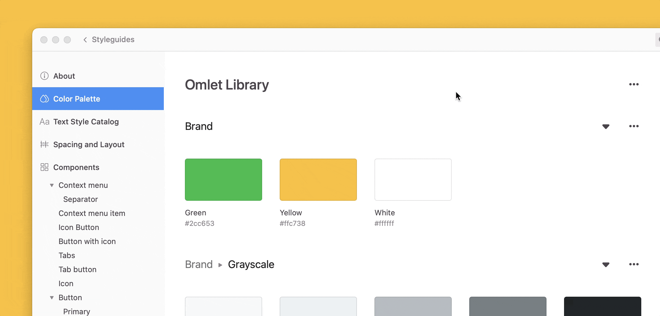
Task: Select the Yellow brand color swatch
Action: pyautogui.click(x=318, y=180)
